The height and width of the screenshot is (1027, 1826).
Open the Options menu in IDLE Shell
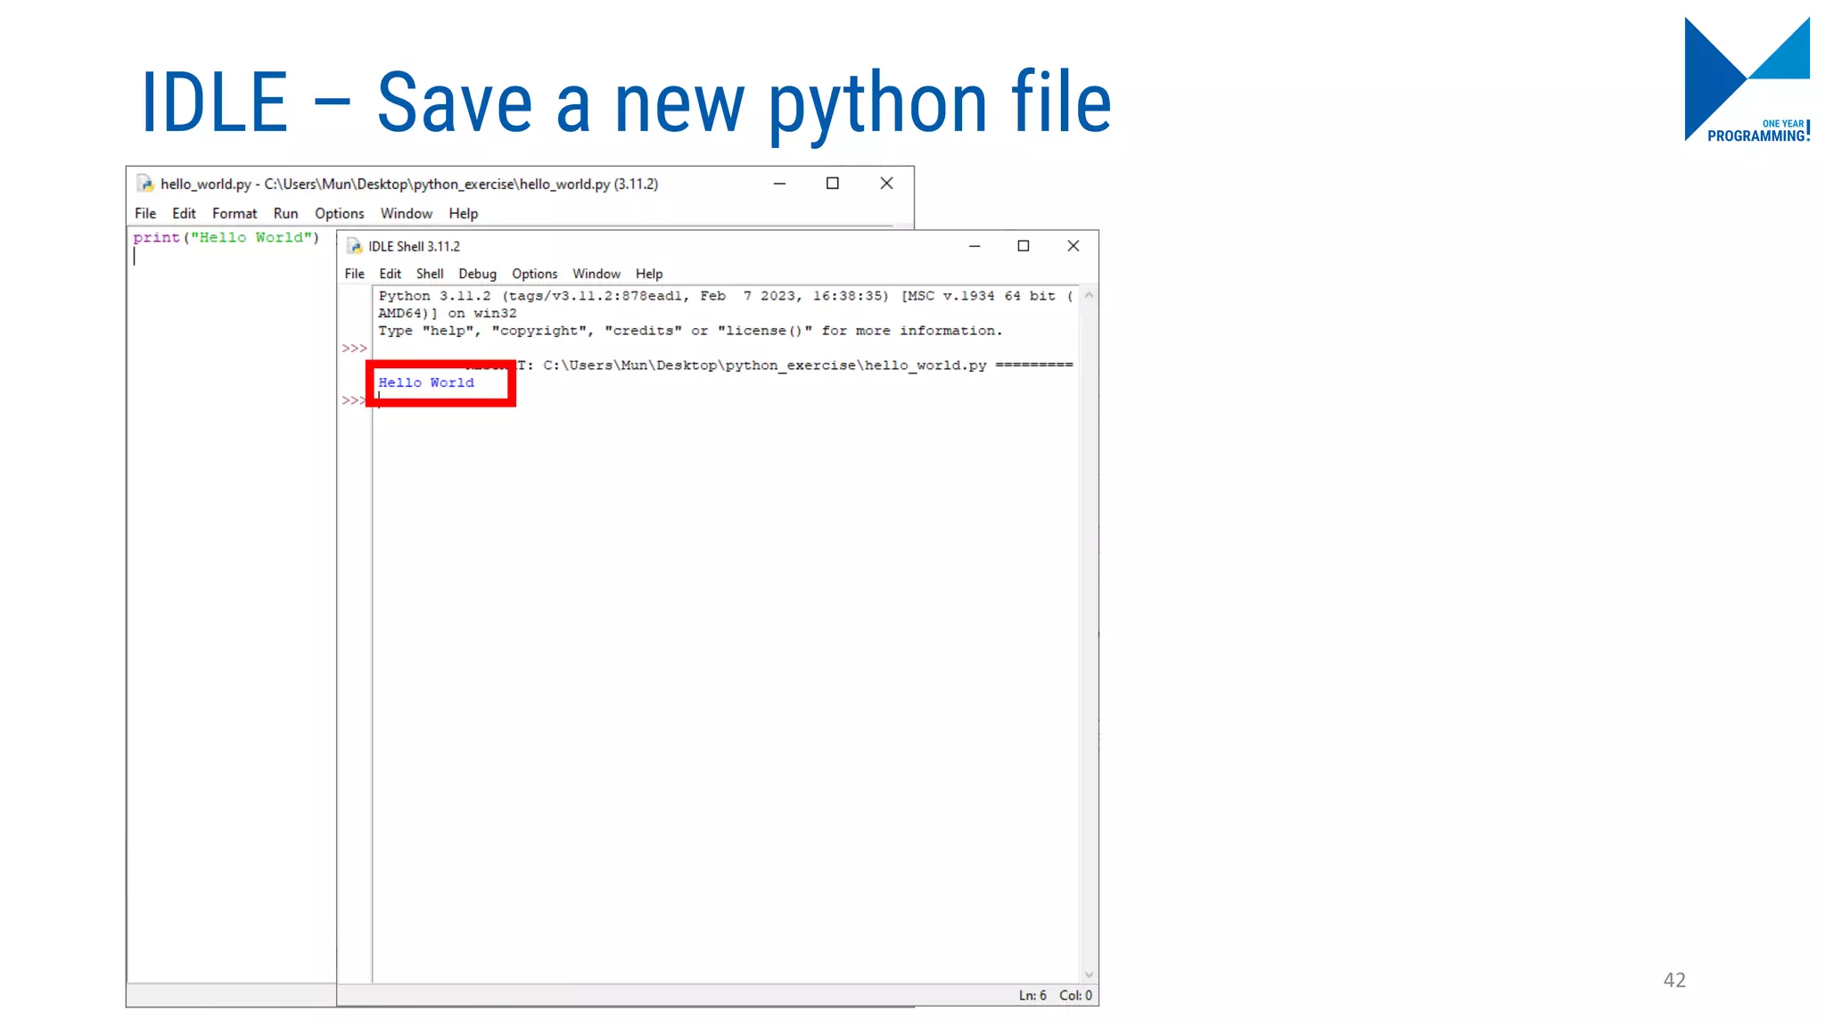pyautogui.click(x=534, y=274)
